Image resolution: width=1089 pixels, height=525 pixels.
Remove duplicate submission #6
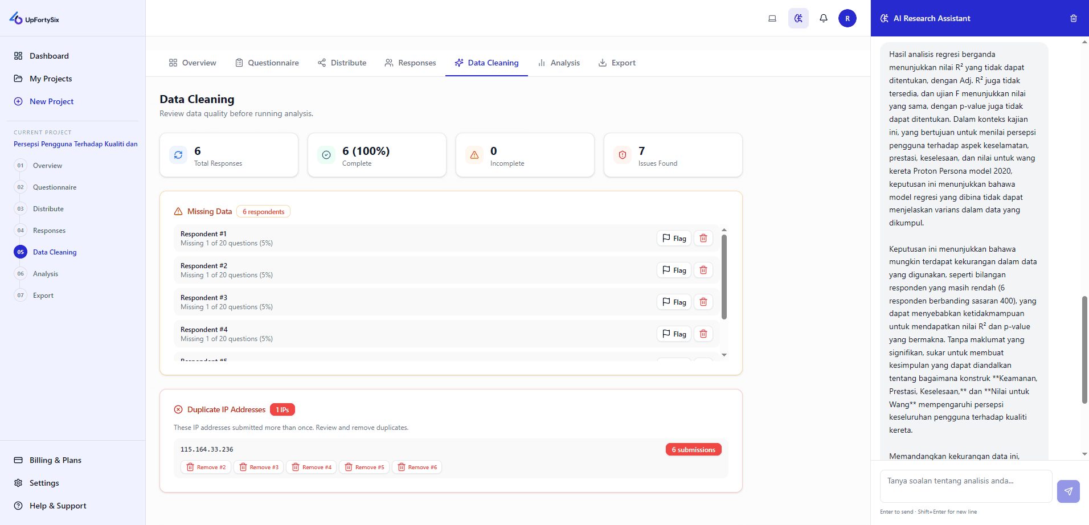pos(417,467)
